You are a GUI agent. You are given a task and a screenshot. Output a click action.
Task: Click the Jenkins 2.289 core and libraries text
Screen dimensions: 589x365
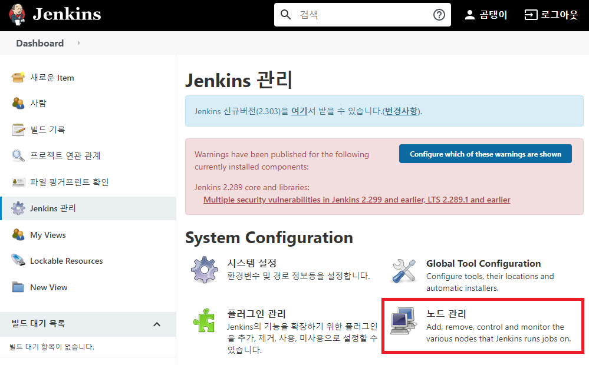pos(252,187)
